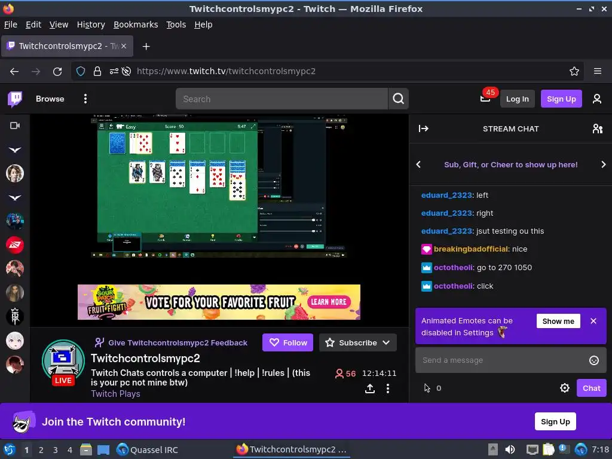Open the notifications inbox with 45 badge
Viewport: 612px width, 459px height.
click(485, 99)
